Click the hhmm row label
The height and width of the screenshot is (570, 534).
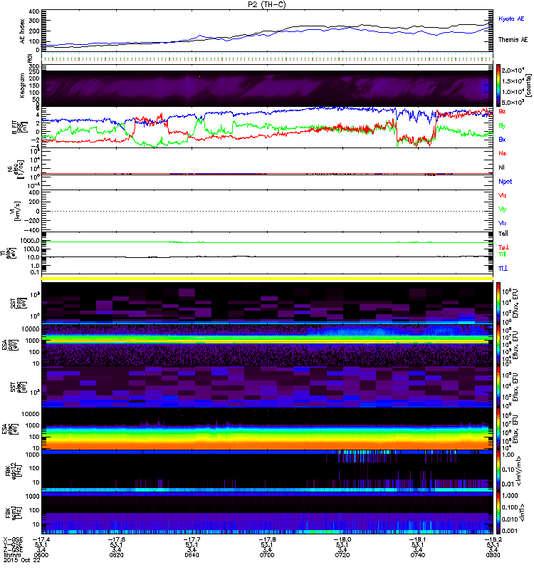[x=11, y=555]
